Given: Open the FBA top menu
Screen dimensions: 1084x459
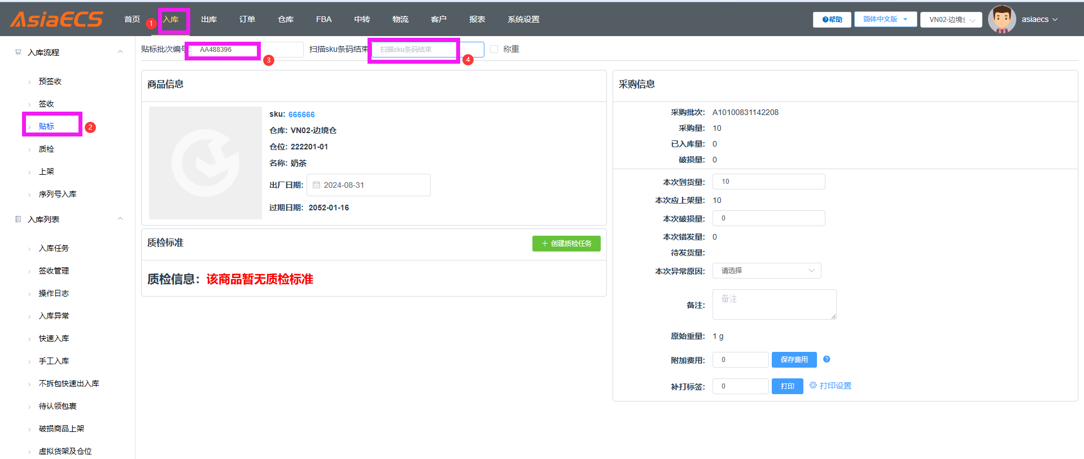Looking at the screenshot, I should coord(324,19).
